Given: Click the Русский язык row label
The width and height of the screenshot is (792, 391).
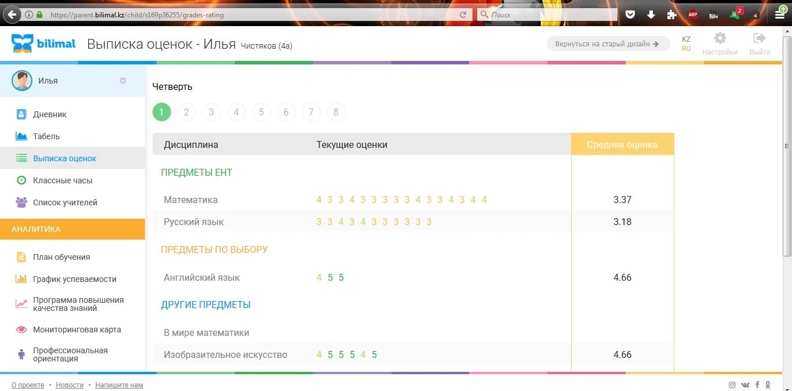Looking at the screenshot, I should point(194,222).
